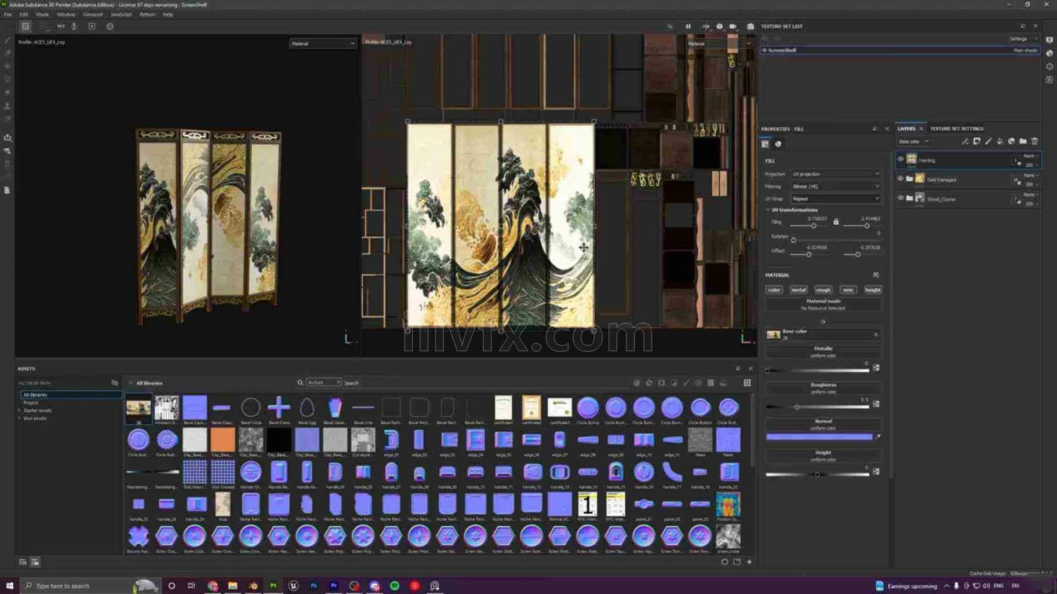The image size is (1057, 594).
Task: Select the paint brush tool in the left toolbar
Action: tap(8, 40)
